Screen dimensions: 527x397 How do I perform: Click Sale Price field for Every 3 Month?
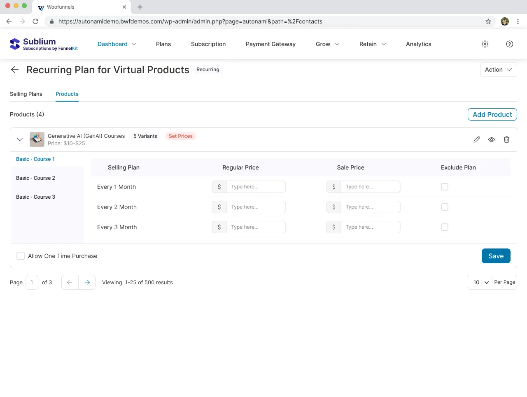[363, 227]
